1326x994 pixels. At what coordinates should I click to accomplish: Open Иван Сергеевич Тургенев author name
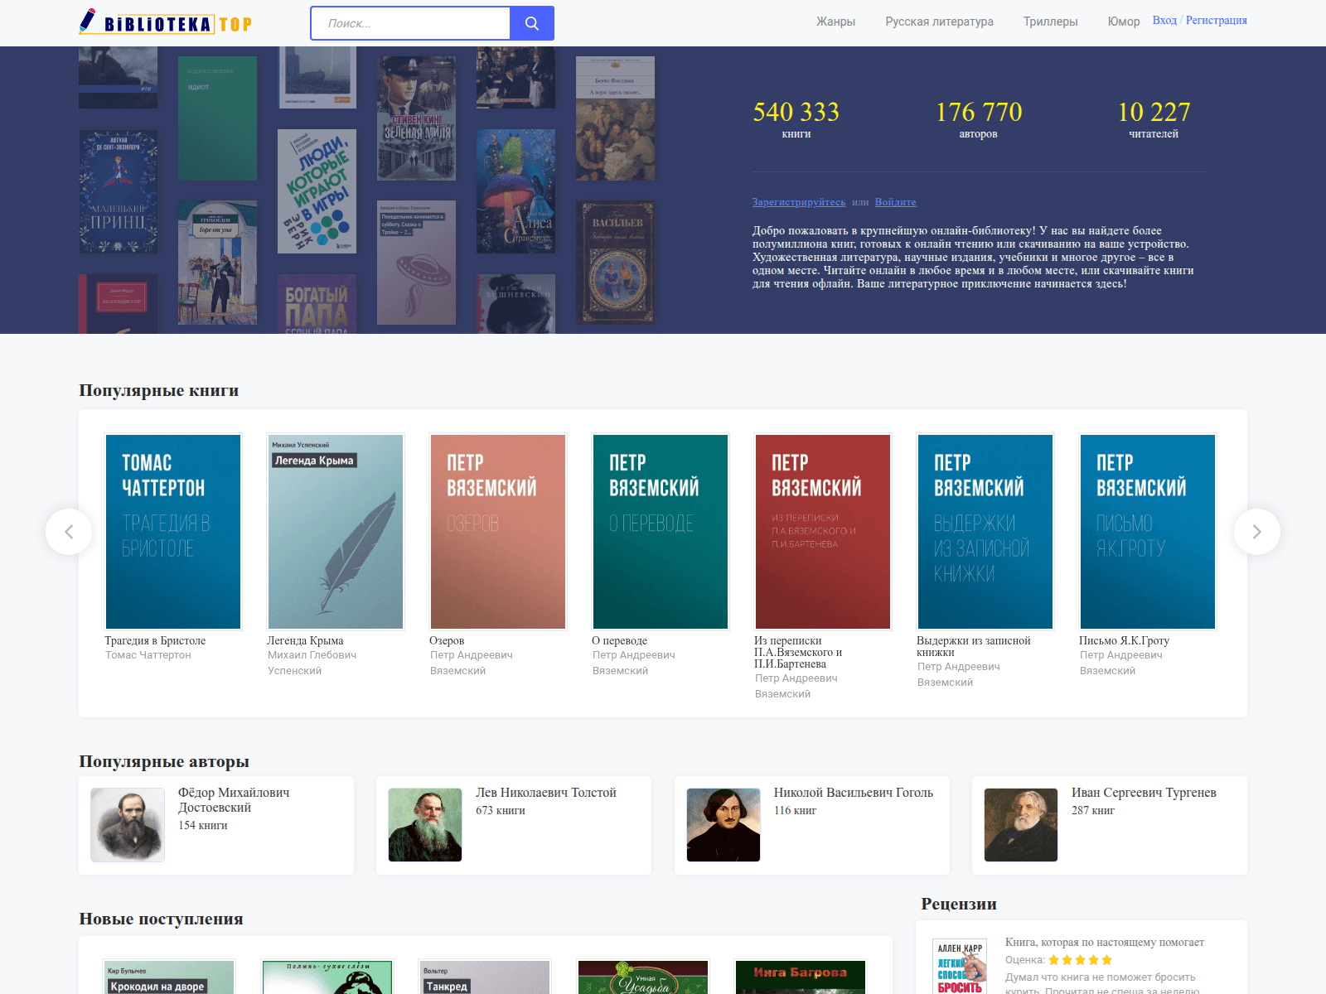[x=1144, y=793]
